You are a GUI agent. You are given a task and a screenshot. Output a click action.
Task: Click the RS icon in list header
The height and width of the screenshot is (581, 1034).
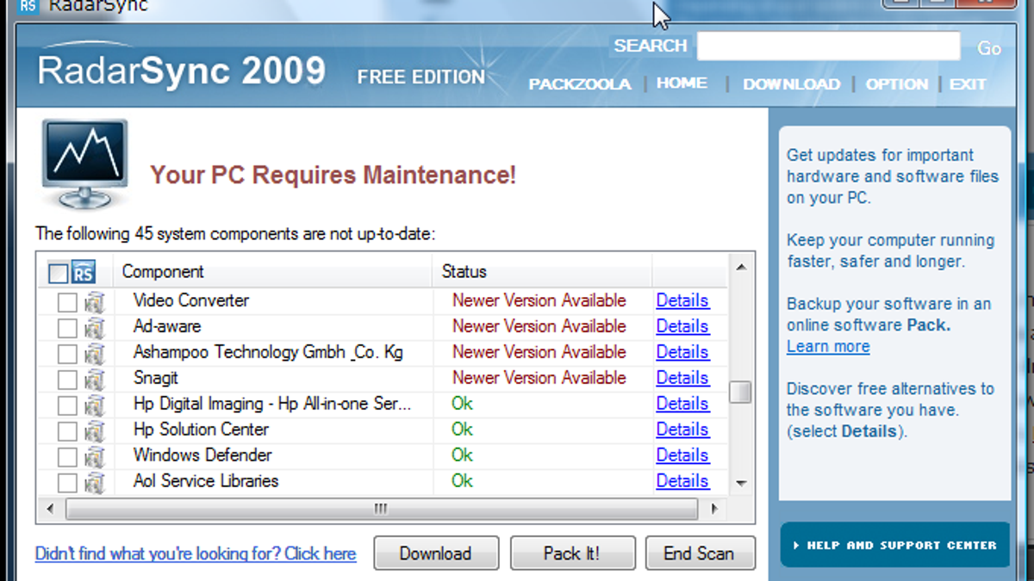(84, 273)
